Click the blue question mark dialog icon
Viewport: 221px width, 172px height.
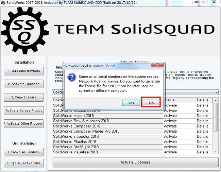click(72, 77)
